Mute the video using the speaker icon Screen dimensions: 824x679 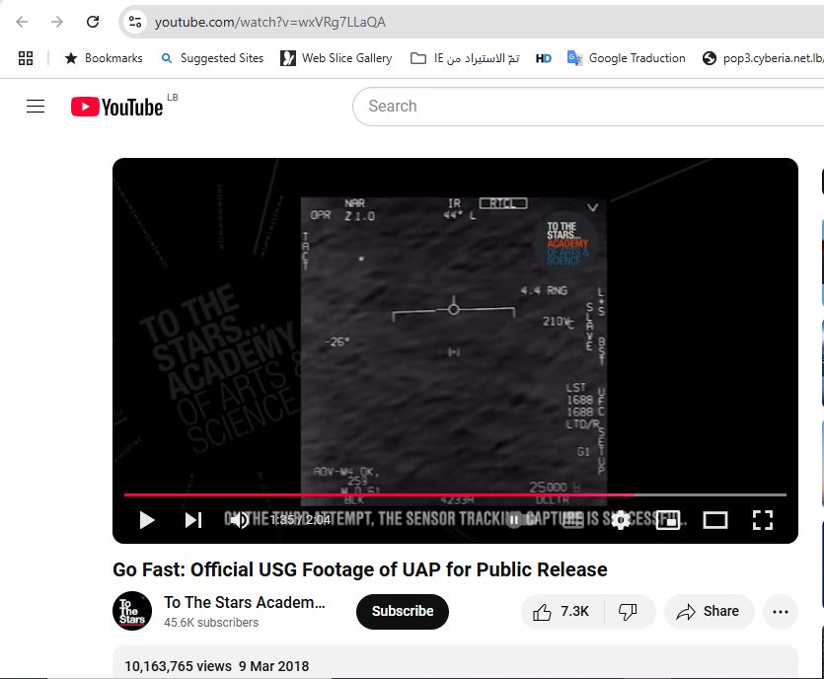pos(239,519)
